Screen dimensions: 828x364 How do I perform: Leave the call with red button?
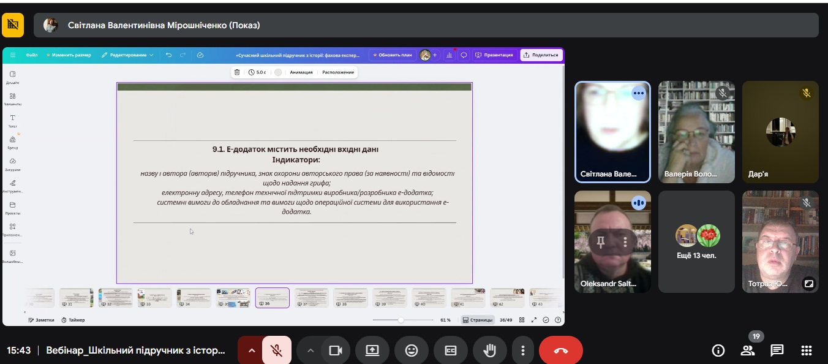[560, 351]
